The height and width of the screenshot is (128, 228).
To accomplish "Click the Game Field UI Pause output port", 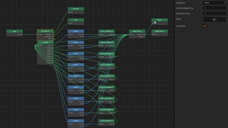I will (144, 37).
